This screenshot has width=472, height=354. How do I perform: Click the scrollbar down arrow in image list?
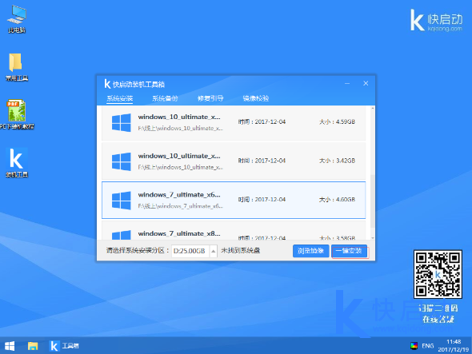point(373,238)
